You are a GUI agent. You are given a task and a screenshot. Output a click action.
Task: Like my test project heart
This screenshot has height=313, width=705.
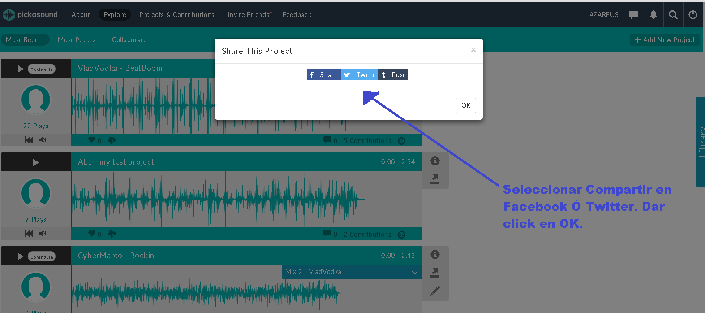pyautogui.click(x=92, y=234)
